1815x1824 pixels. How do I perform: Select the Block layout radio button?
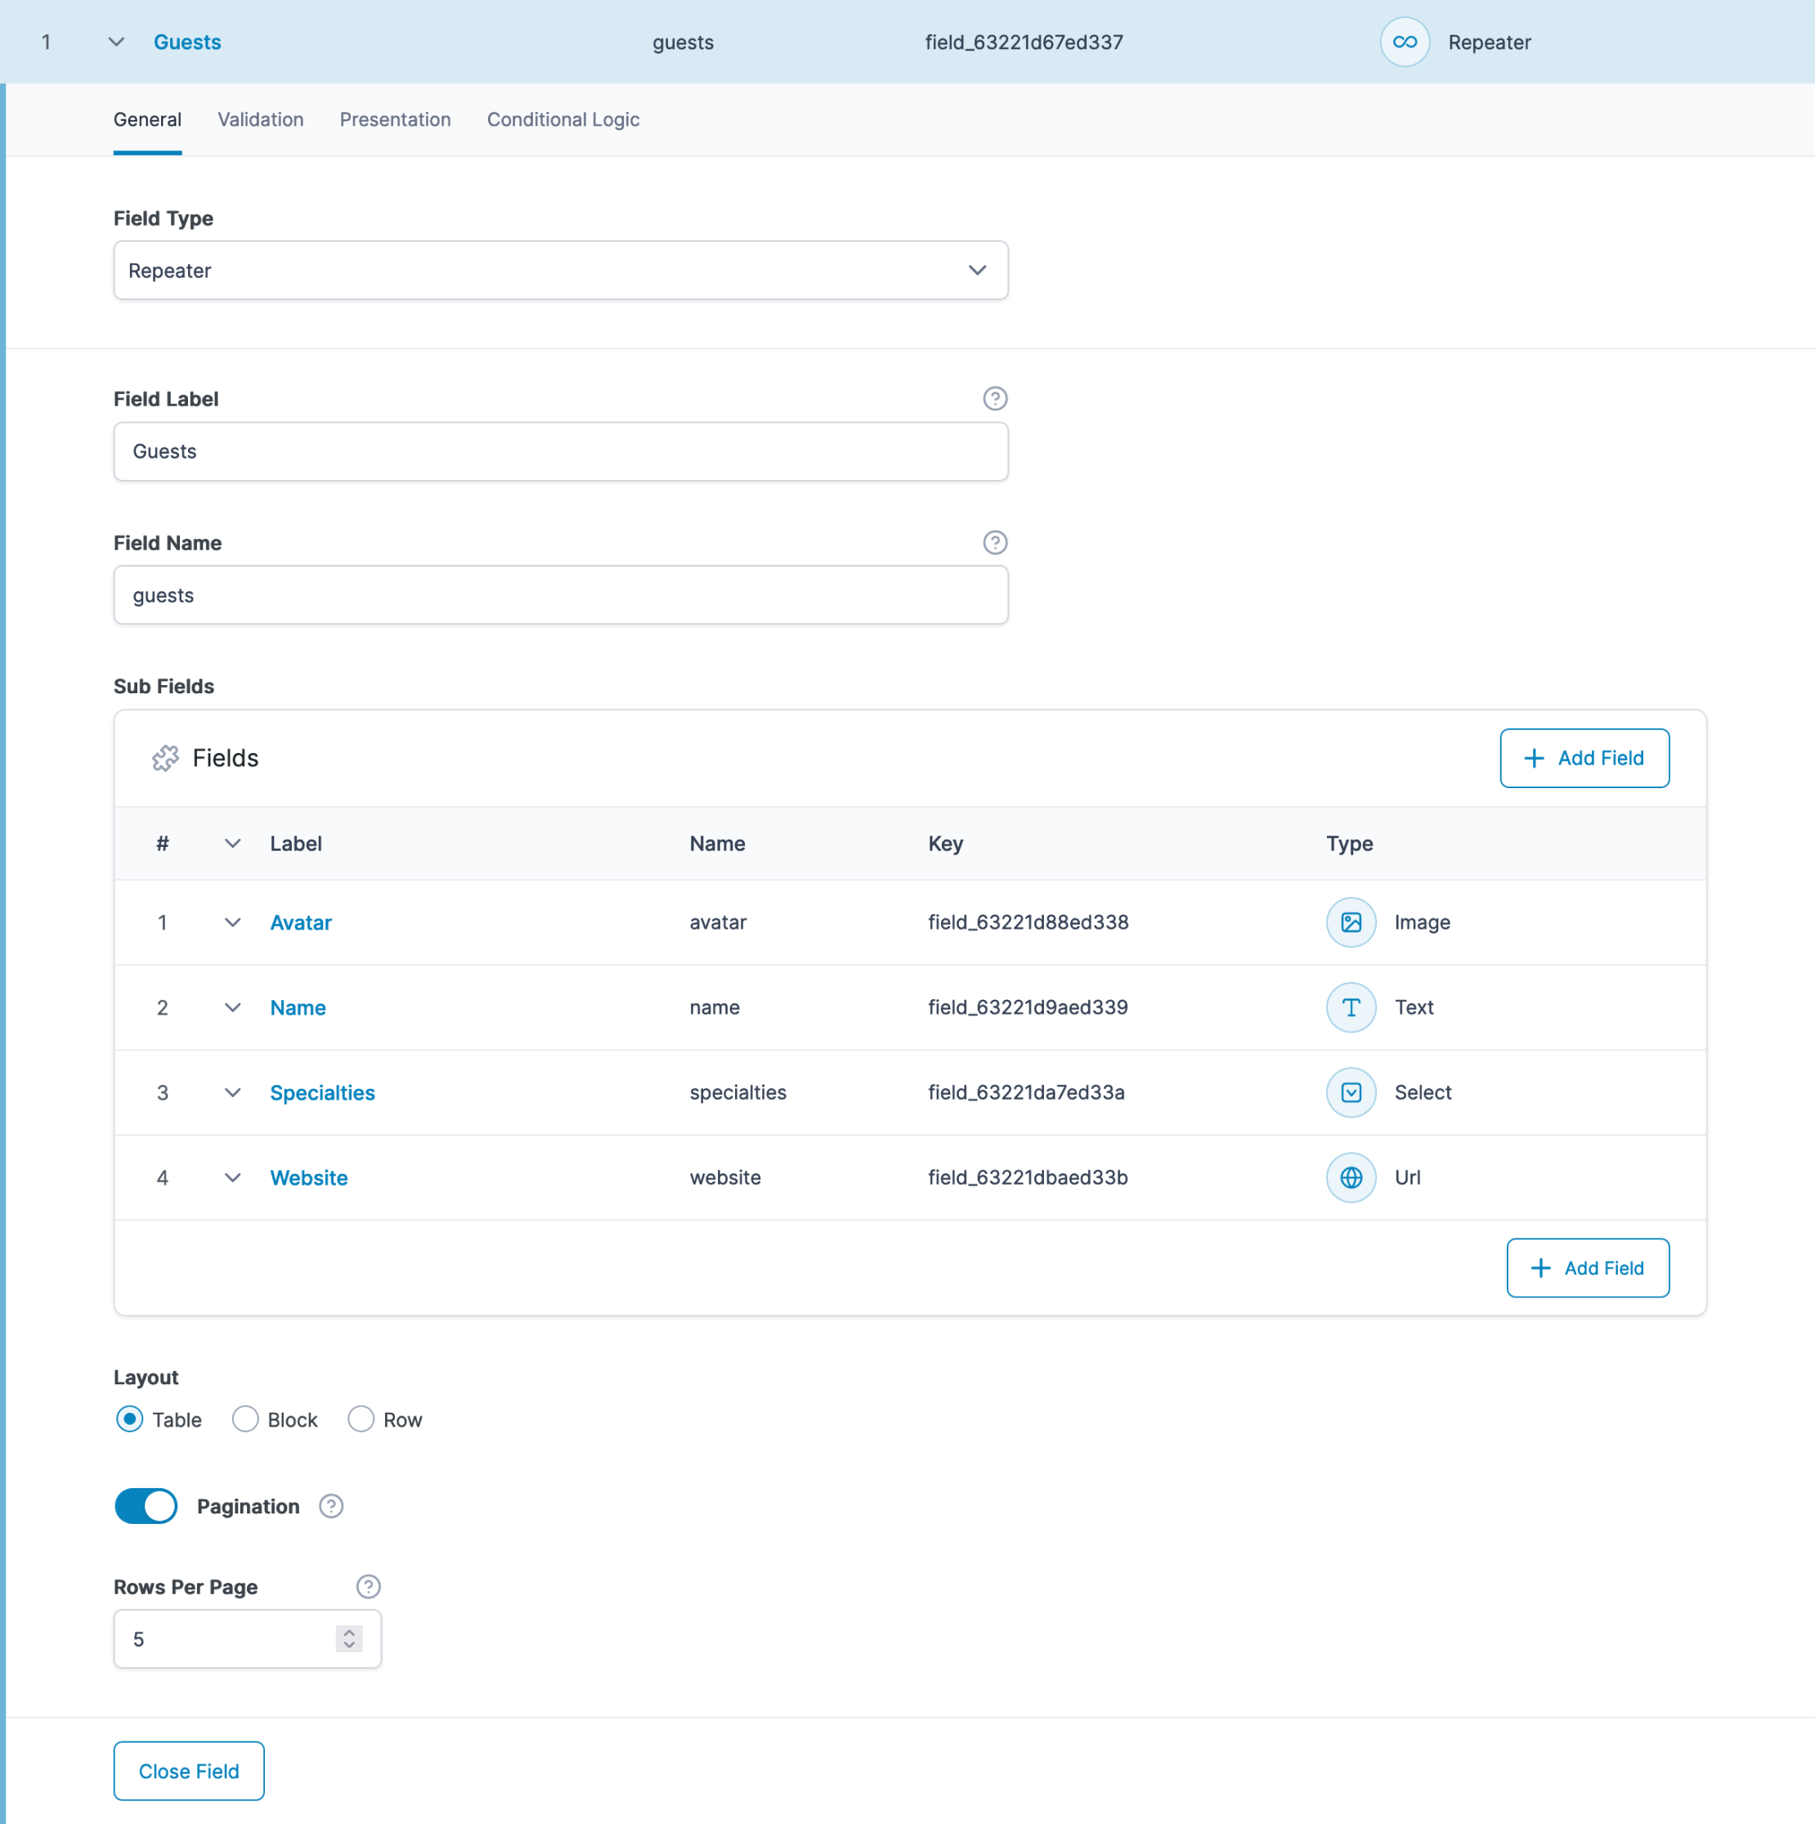(x=245, y=1419)
